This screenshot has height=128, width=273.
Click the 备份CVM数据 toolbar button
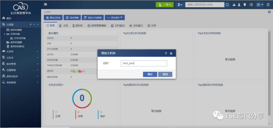click(93, 18)
